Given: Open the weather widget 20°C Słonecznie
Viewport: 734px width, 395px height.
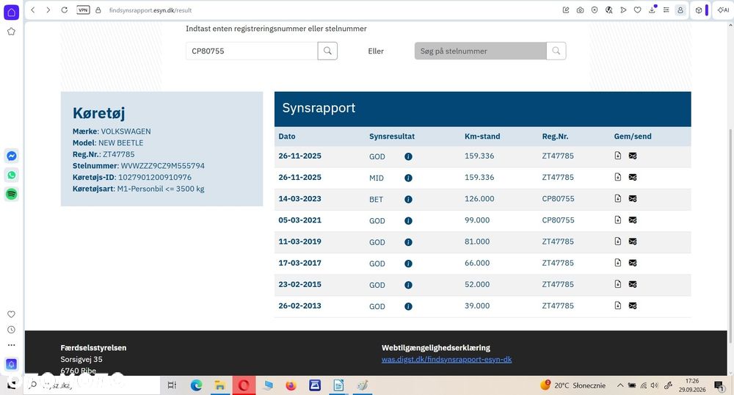Looking at the screenshot, I should [573, 385].
